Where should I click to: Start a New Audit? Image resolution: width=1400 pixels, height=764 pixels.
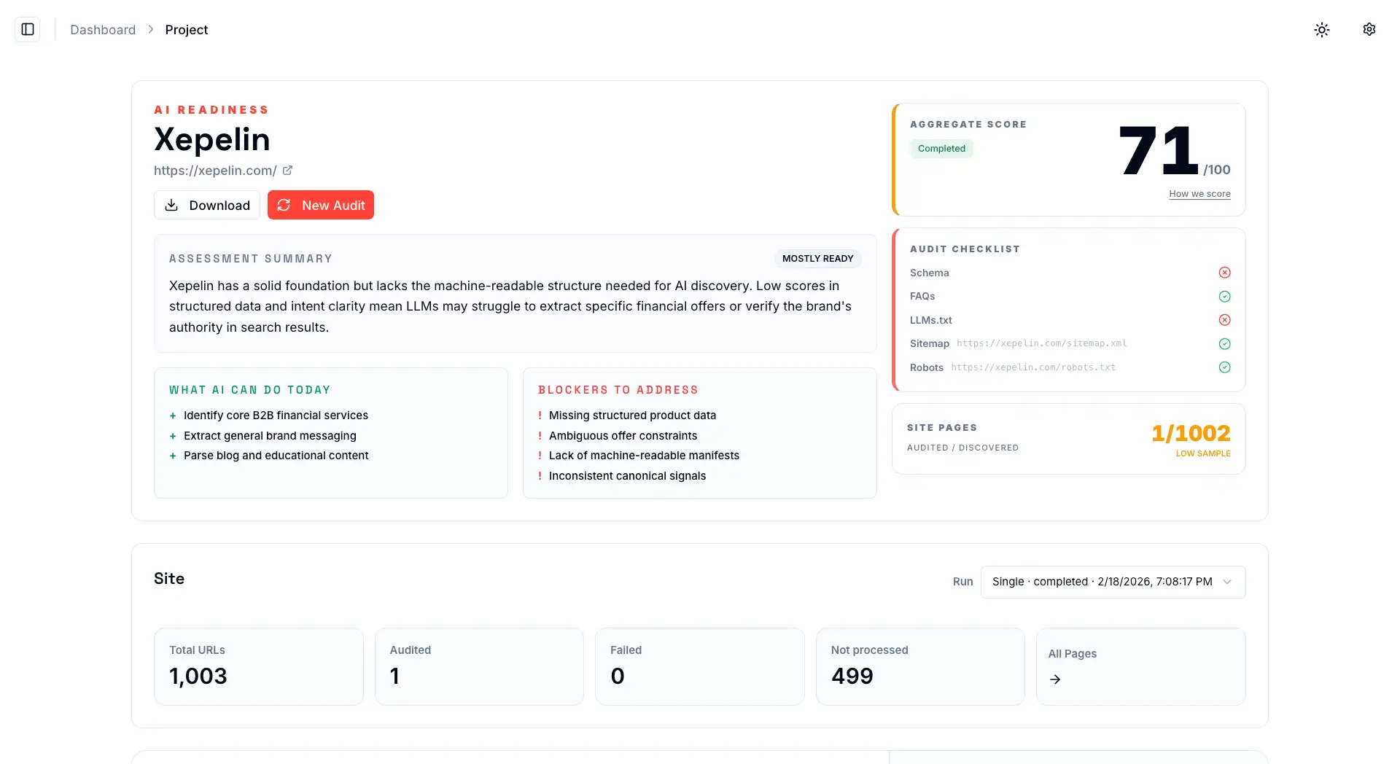click(321, 205)
